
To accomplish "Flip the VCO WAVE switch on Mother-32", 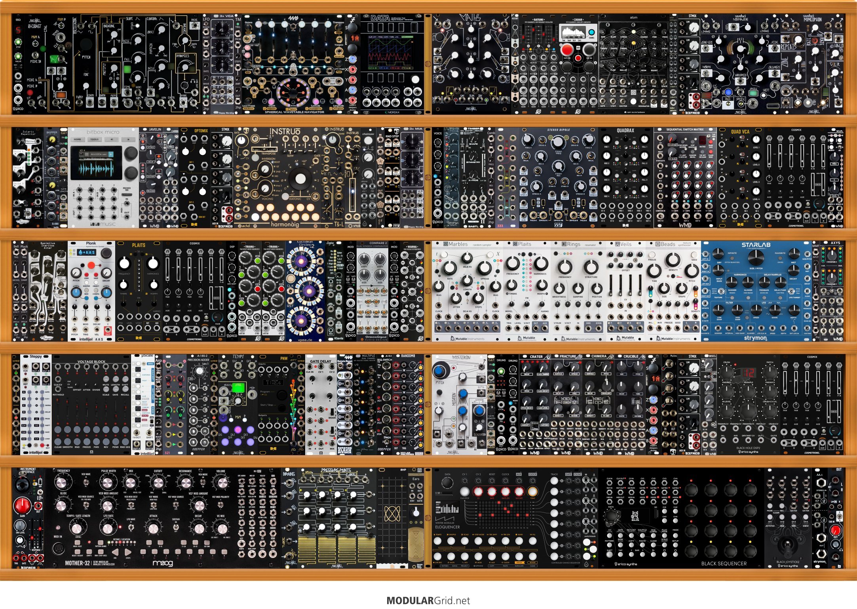I will (86, 481).
